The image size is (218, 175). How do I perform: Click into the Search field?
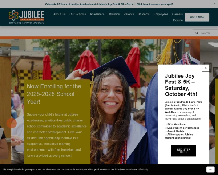click(x=205, y=33)
